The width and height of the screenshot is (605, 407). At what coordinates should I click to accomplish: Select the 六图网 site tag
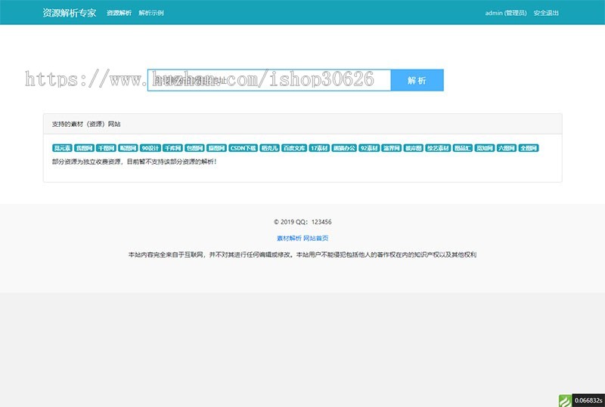tap(507, 148)
